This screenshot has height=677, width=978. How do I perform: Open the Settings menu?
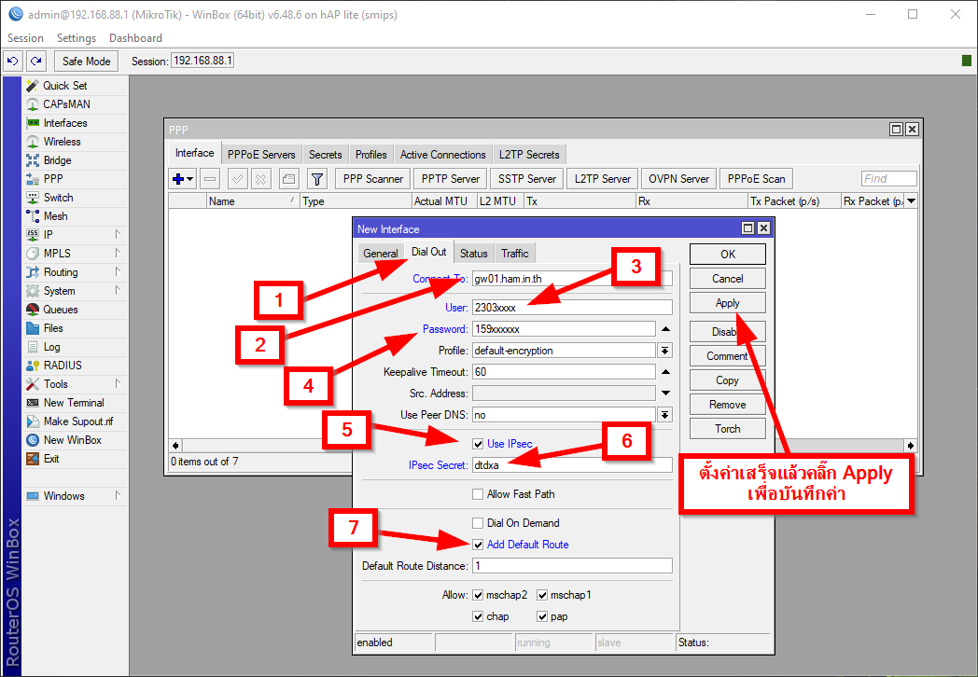pyautogui.click(x=77, y=38)
